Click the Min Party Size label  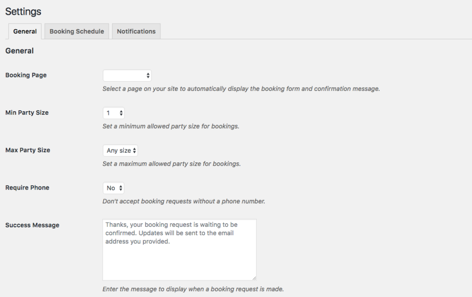(27, 113)
